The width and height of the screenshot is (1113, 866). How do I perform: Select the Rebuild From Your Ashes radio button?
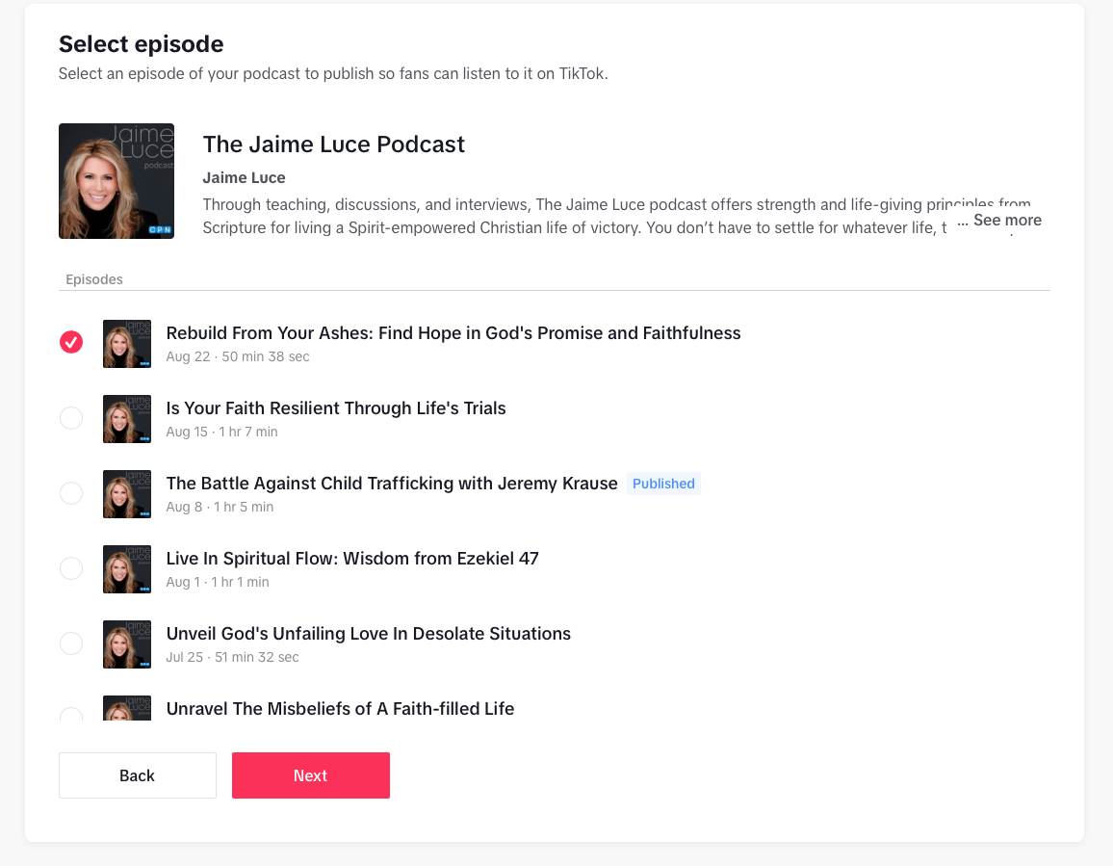[x=71, y=342]
